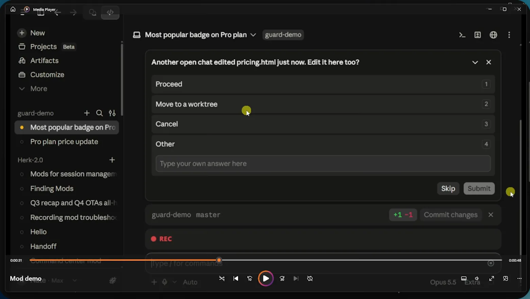This screenshot has height=299, width=530.
Task: Play the Mod demo video
Action: click(266, 279)
